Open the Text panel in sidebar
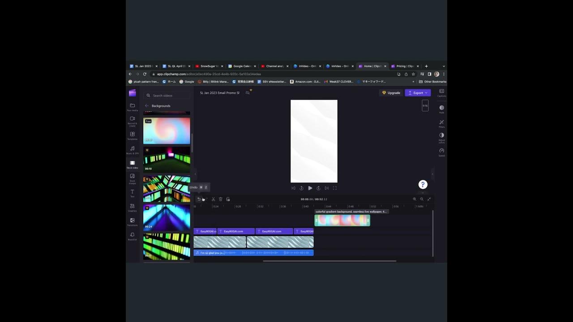This screenshot has width=573, height=322. tap(132, 193)
